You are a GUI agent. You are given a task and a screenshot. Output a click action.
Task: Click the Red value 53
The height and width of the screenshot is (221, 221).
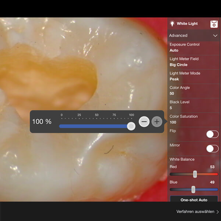tap(212, 167)
